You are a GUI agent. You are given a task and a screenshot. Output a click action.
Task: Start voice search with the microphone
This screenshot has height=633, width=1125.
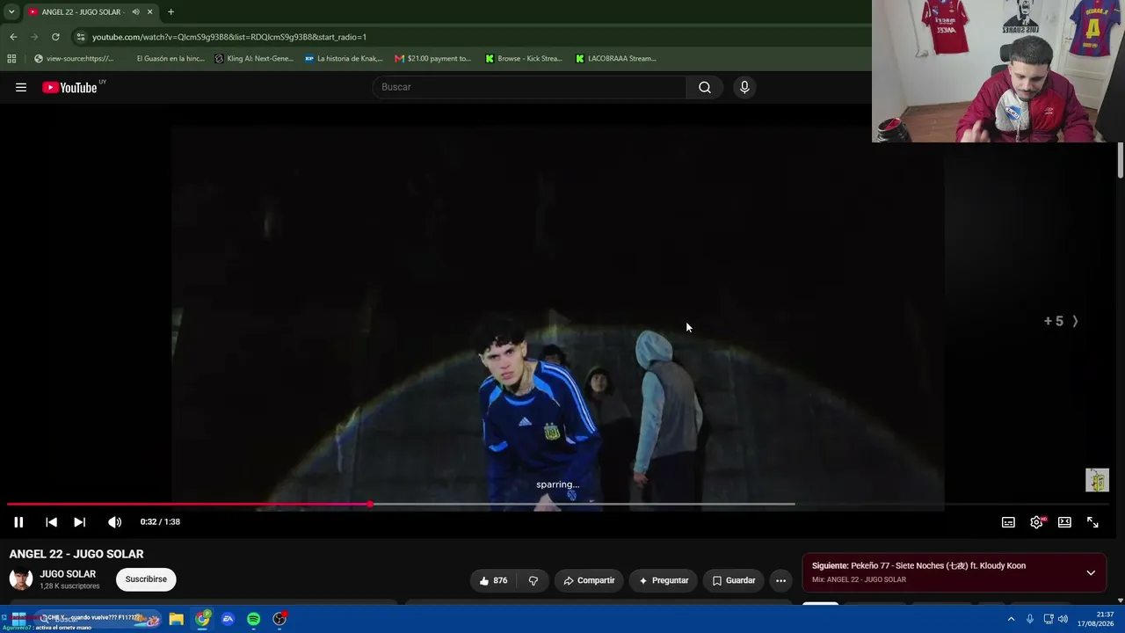[744, 87]
